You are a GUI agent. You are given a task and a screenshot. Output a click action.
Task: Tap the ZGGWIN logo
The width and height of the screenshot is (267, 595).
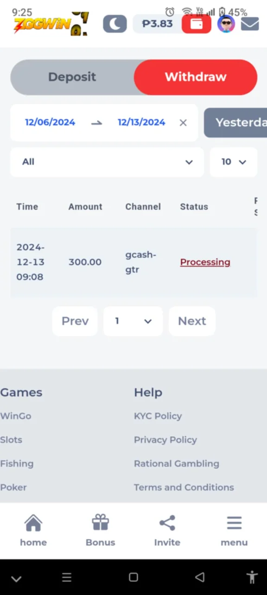click(50, 24)
